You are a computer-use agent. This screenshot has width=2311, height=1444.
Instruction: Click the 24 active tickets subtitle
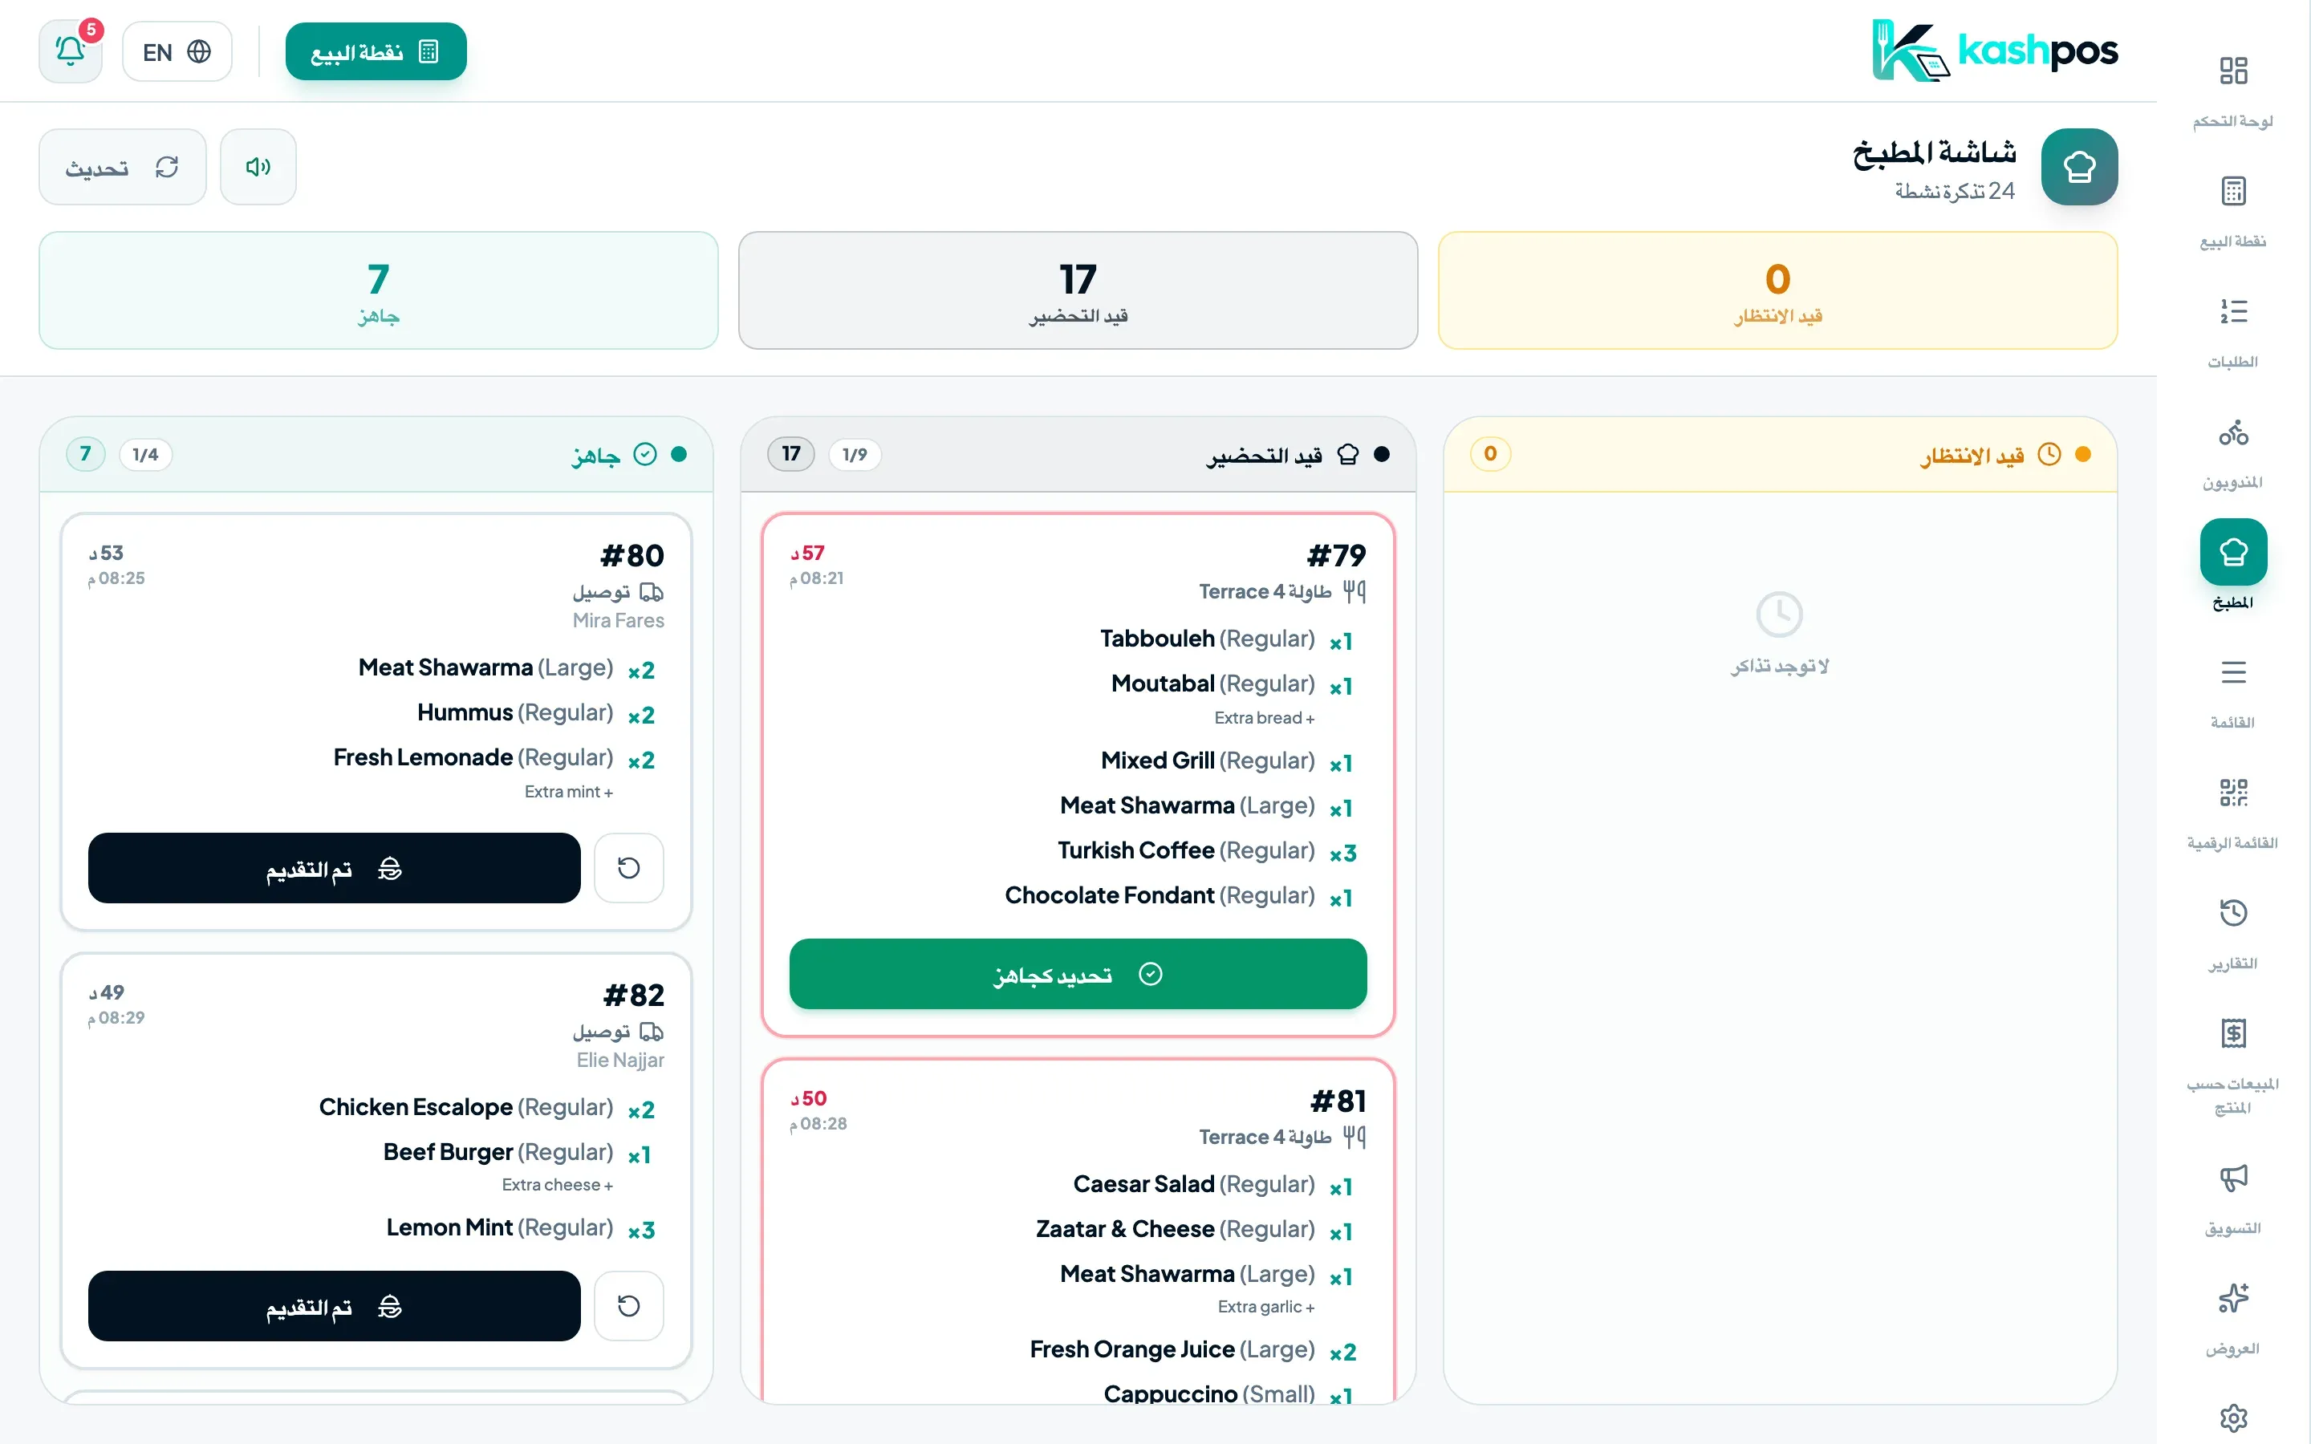click(x=1954, y=191)
